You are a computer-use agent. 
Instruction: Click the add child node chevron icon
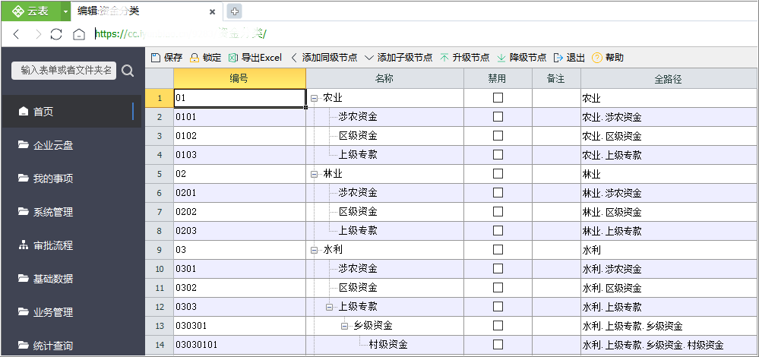click(369, 58)
